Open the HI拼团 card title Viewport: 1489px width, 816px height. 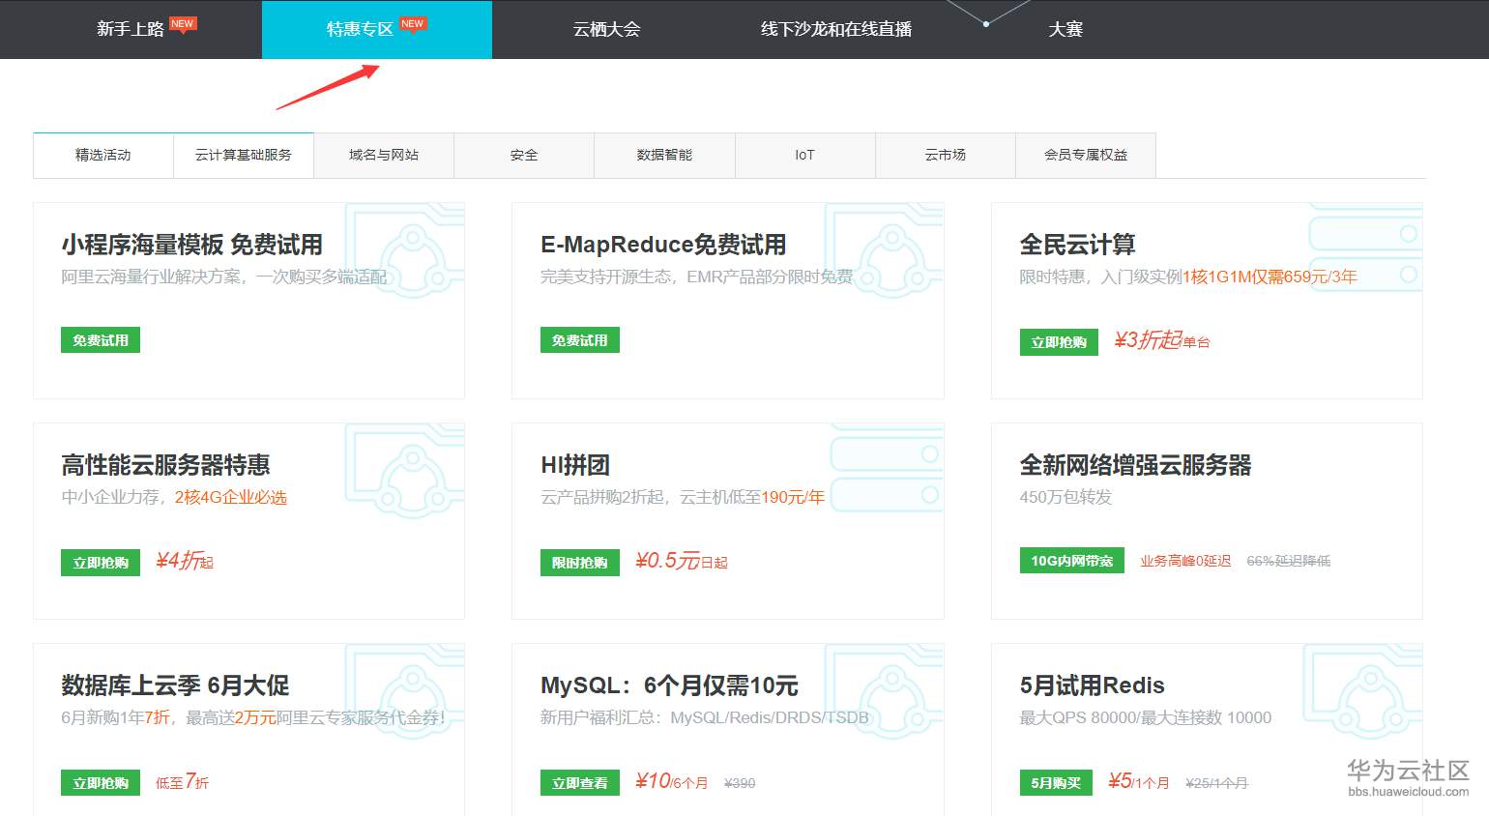575,465
